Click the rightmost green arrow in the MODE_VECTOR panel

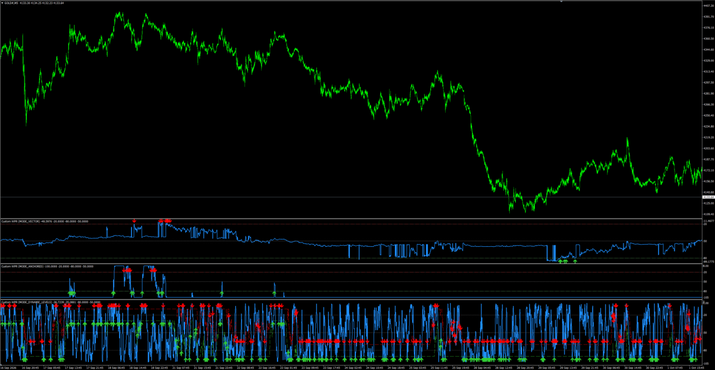click(575, 261)
